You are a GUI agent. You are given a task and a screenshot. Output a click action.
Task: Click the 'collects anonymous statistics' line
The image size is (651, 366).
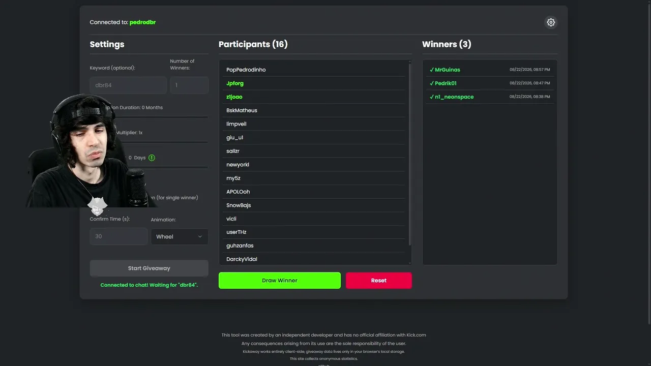tap(324, 359)
